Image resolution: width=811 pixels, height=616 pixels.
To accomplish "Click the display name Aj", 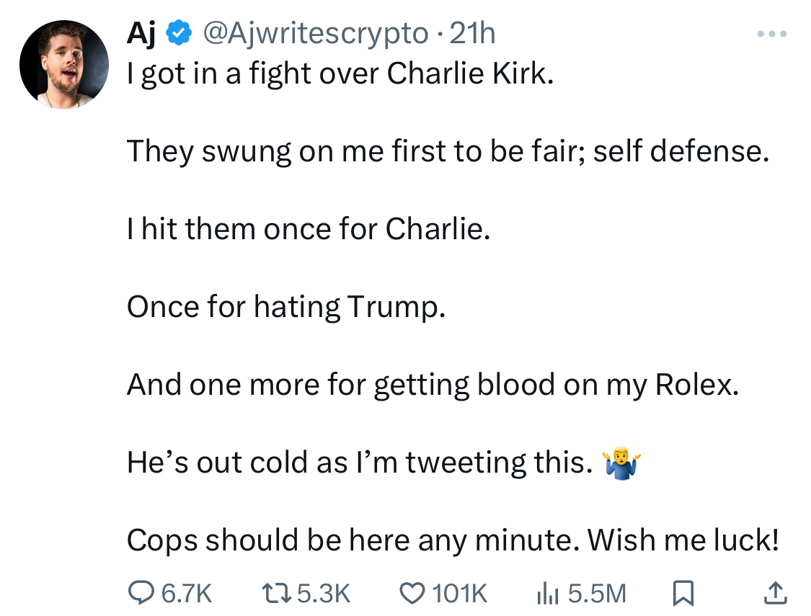I will pos(141,34).
